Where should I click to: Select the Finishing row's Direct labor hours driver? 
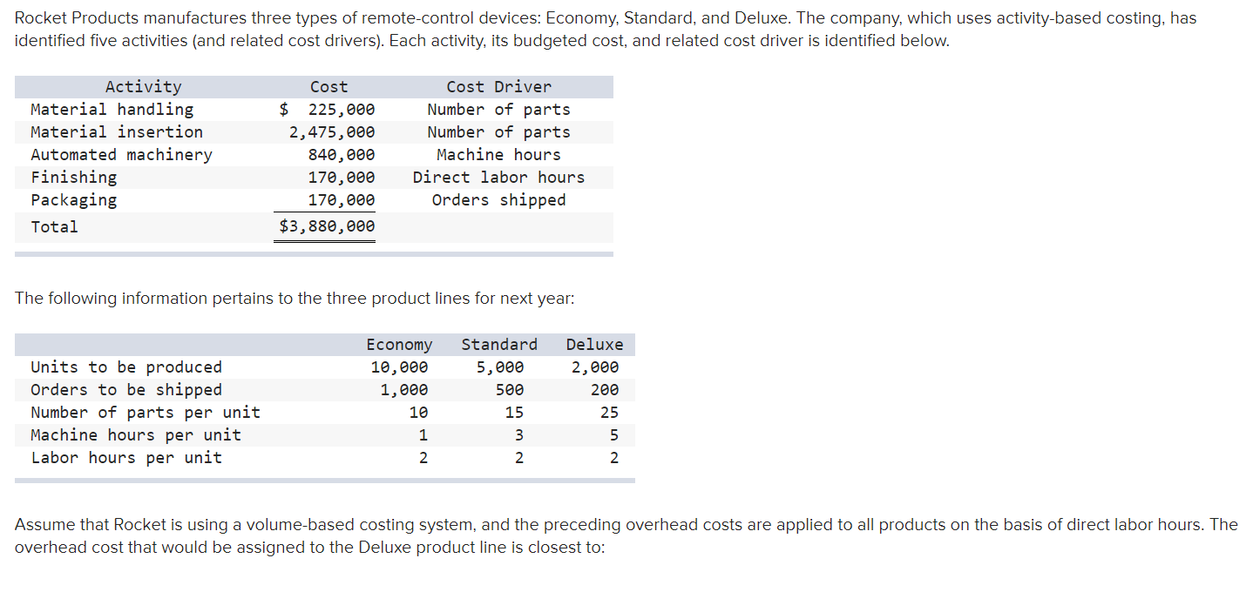coord(498,177)
